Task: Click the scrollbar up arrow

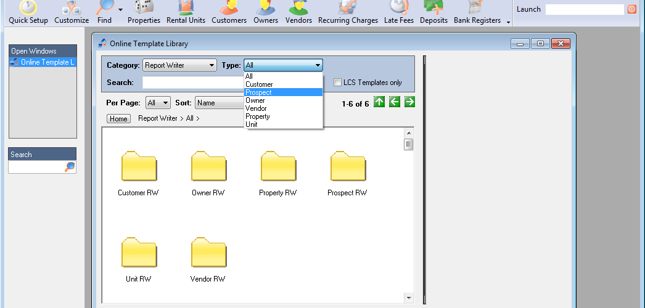Action: click(408, 132)
